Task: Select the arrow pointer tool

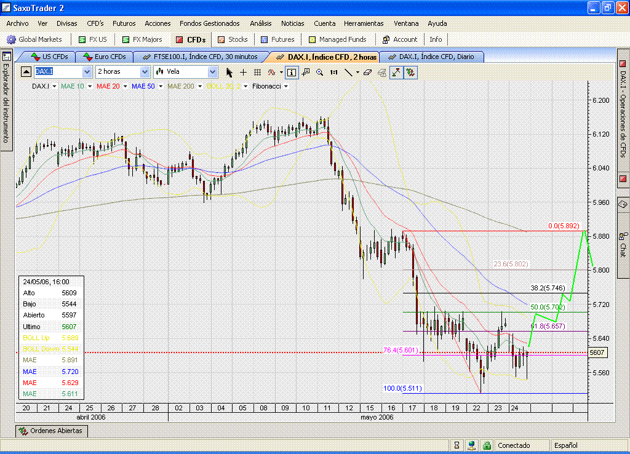Action: (229, 73)
